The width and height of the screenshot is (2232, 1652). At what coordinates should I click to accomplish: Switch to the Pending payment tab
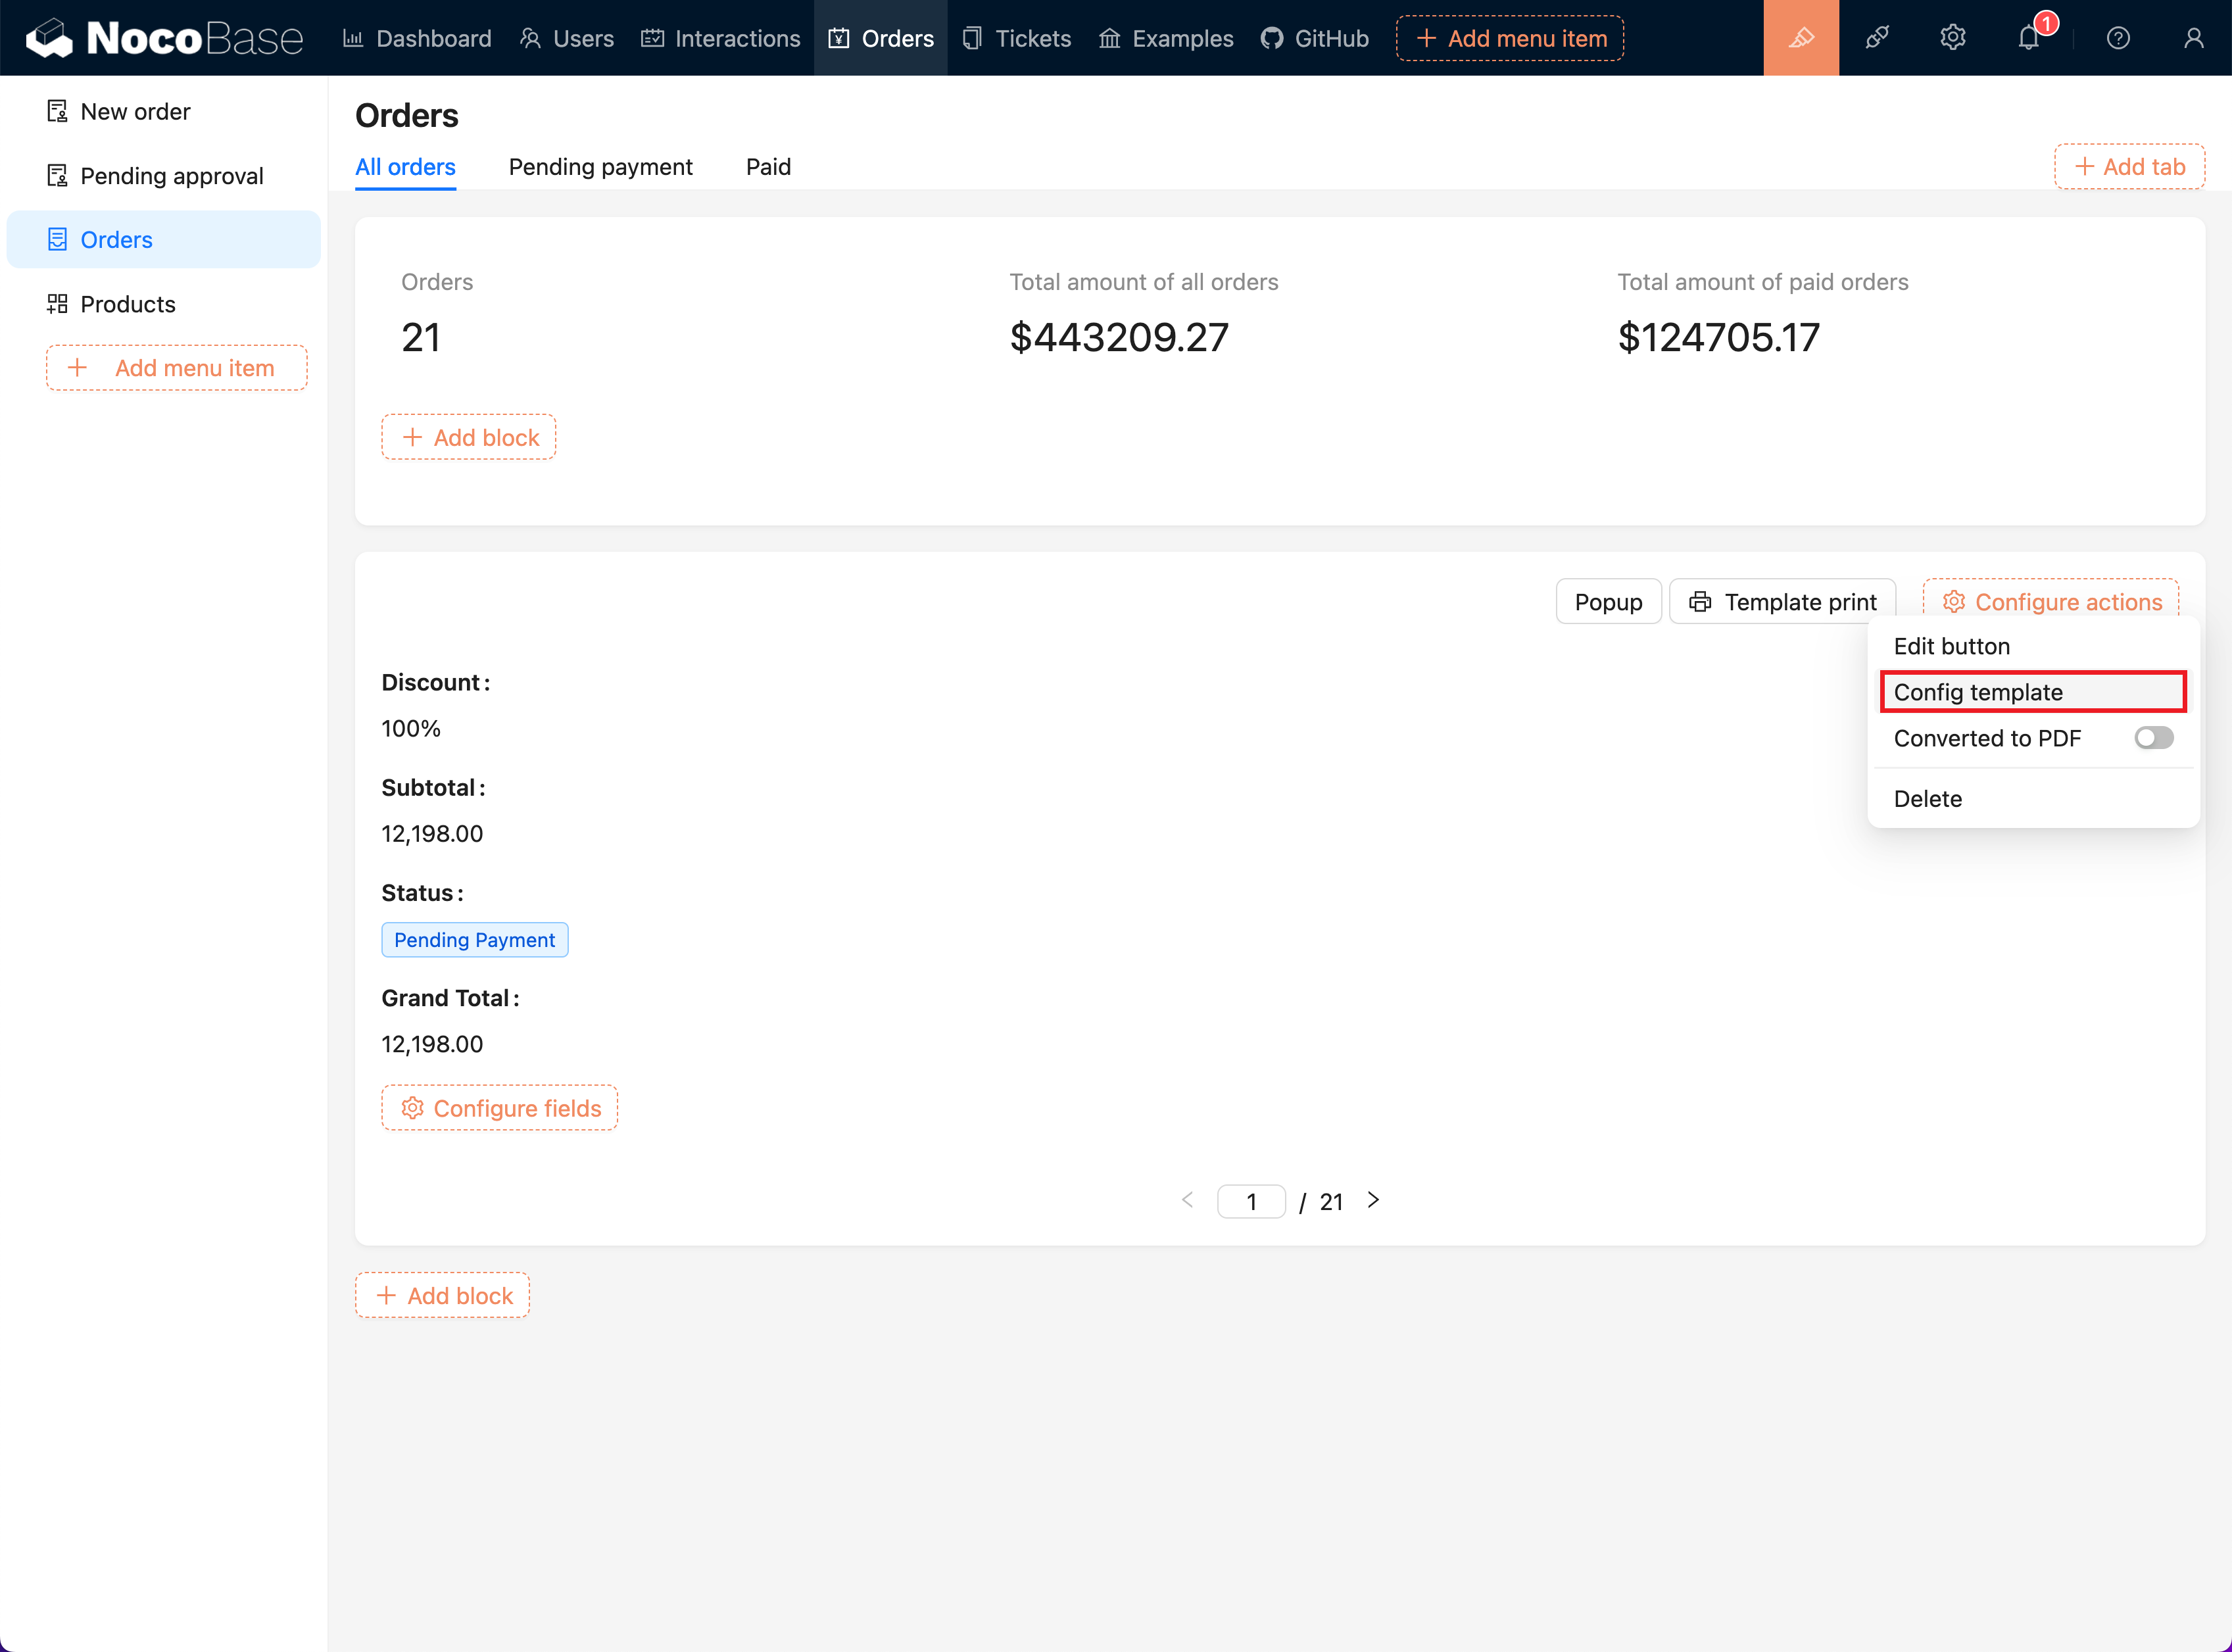[600, 166]
